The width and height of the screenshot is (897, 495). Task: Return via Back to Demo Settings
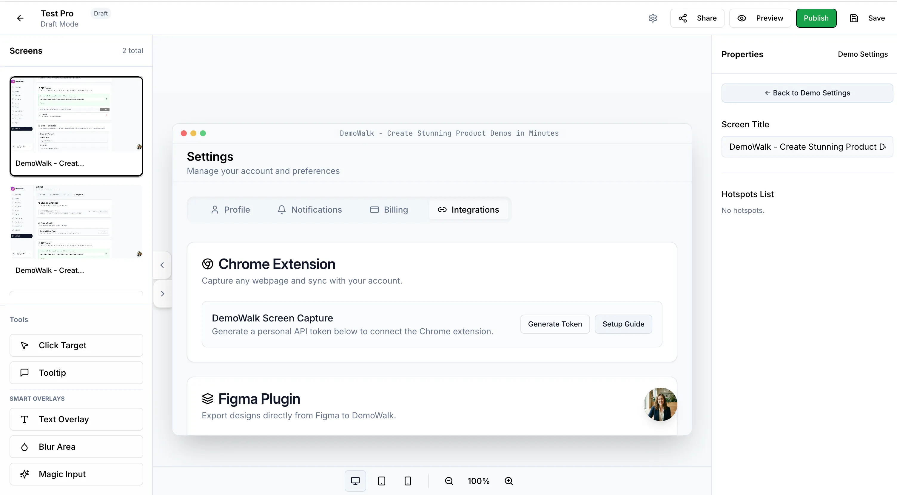point(807,93)
